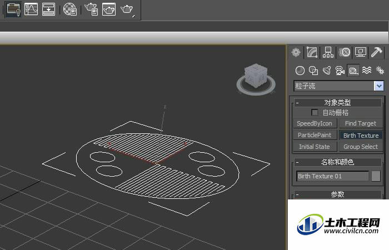389x250 pixels.
Task: Click the Render Production teapot
Action: tap(127, 9)
